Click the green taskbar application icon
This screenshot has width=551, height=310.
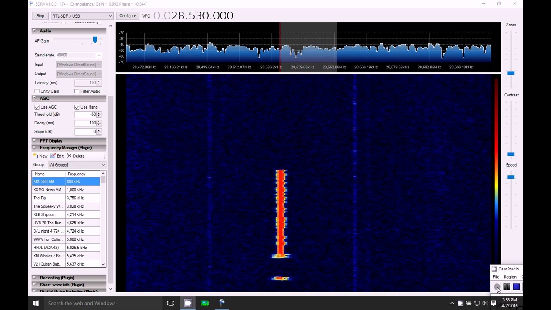pos(204,303)
